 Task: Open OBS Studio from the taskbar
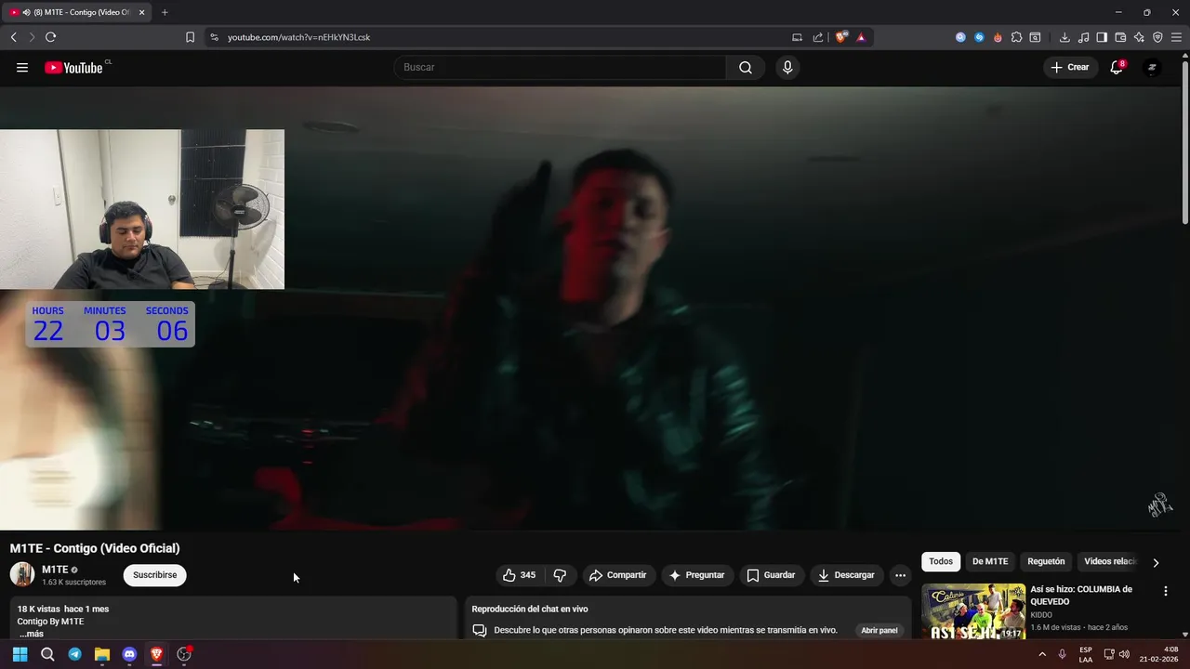coord(184,654)
